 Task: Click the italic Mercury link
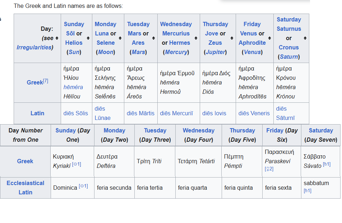pos(176,52)
